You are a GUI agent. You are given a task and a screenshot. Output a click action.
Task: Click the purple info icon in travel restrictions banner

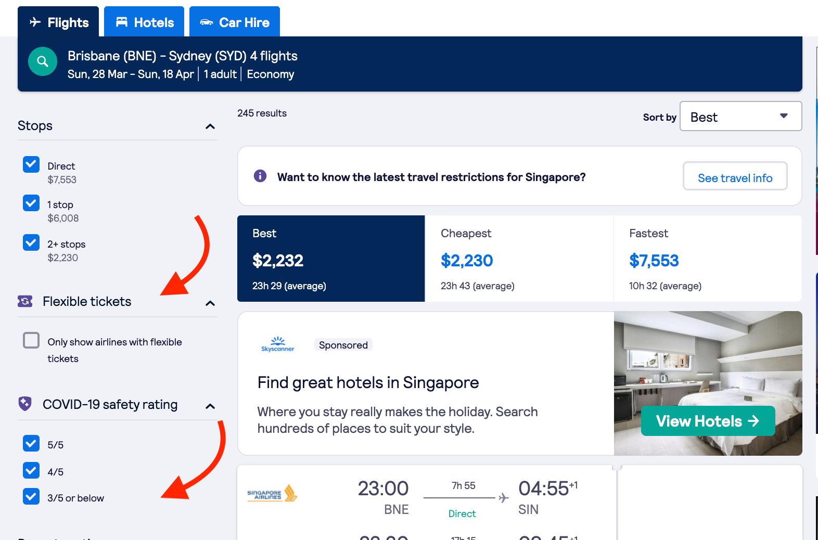pos(260,176)
